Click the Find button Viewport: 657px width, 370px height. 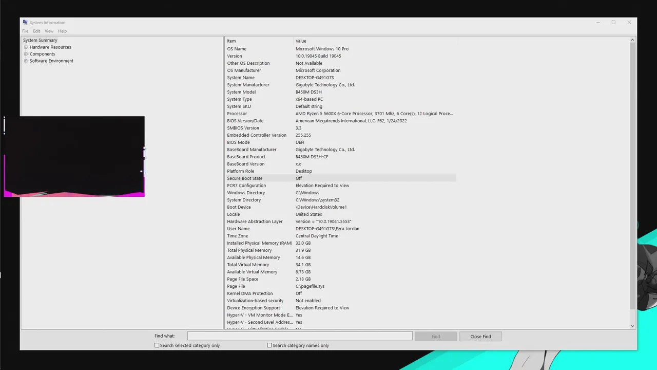click(436, 337)
